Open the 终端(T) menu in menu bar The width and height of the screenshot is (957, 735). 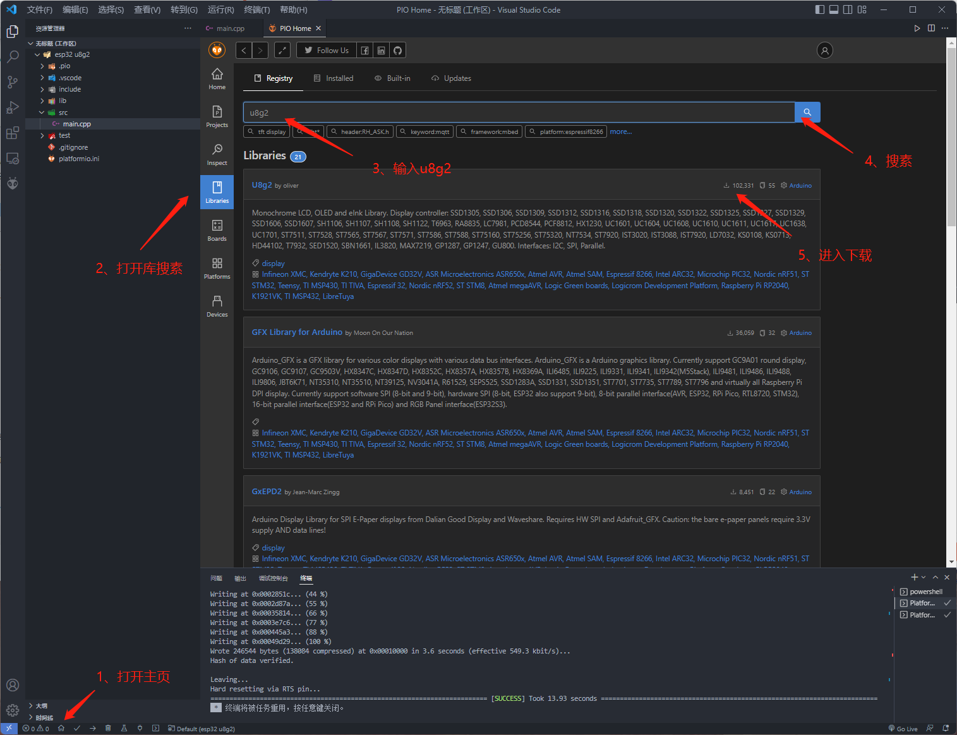tap(256, 9)
